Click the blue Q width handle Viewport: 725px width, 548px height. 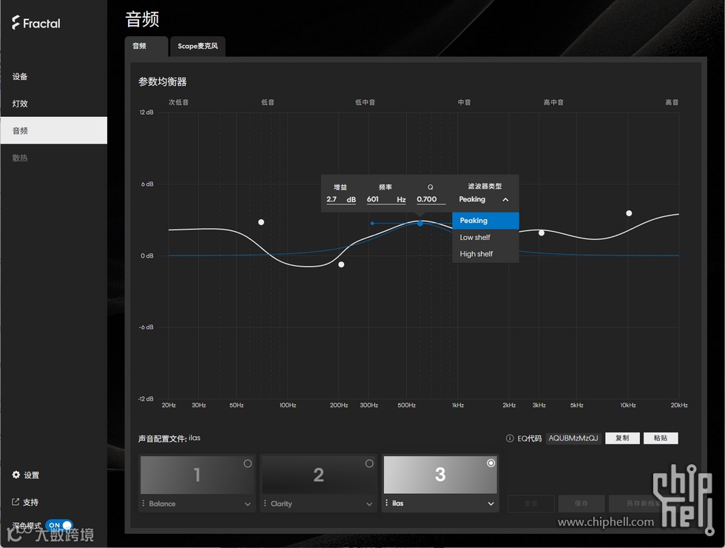(372, 224)
